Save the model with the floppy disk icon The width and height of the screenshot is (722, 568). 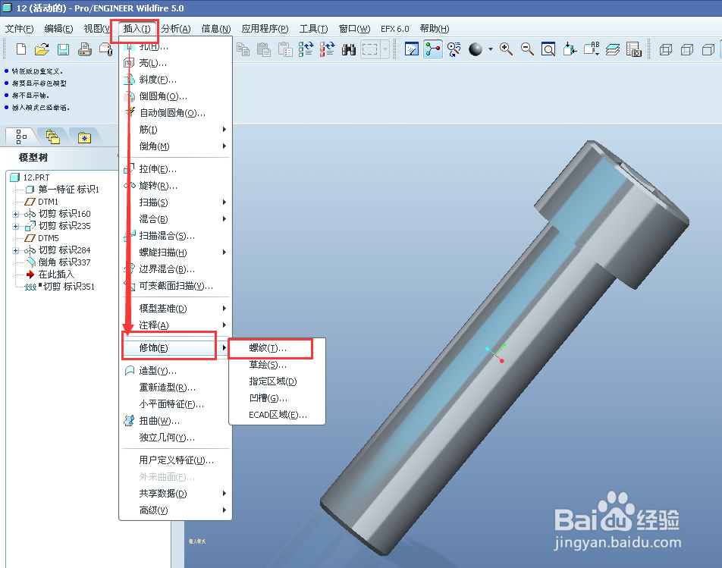63,49
